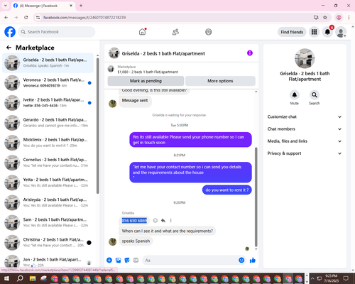Open Jon conversation
Screen dimensions: 355x284
48,261
